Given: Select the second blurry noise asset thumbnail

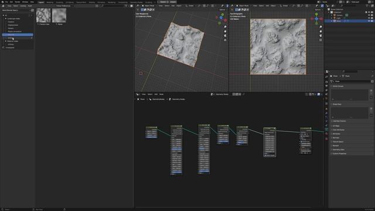Looking at the screenshot, I should 59,15.
